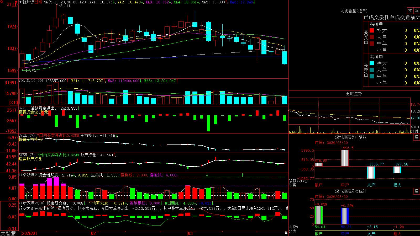The image size is (420, 236).
Task: Click the 分时走势 panel title
Action: pos(354,94)
